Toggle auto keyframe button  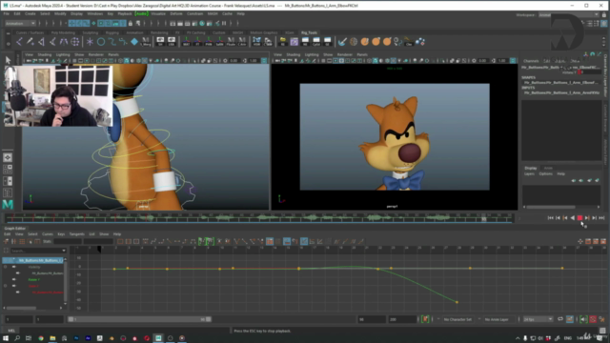(x=593, y=319)
